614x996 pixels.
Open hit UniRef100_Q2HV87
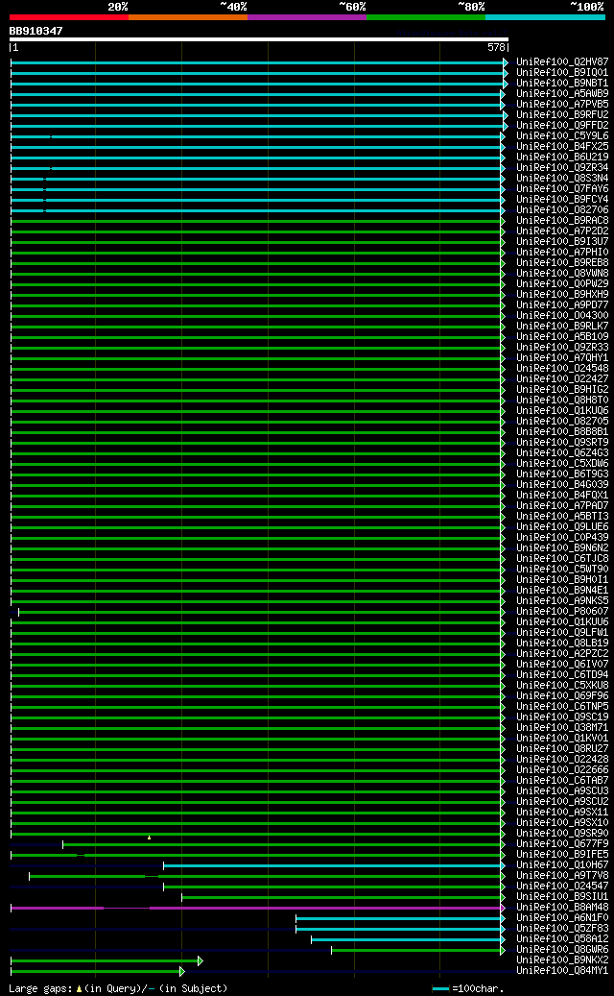tap(562, 62)
